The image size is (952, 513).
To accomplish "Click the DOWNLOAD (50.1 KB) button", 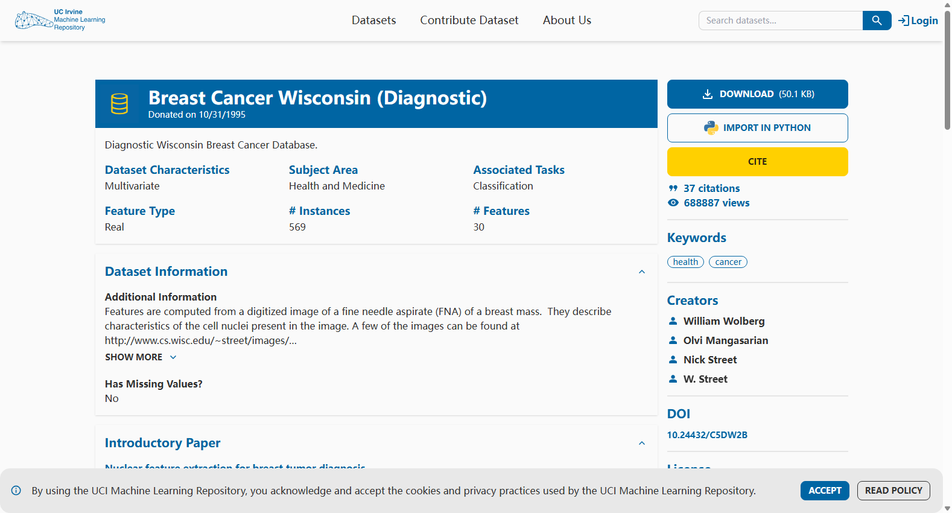I will tap(758, 94).
